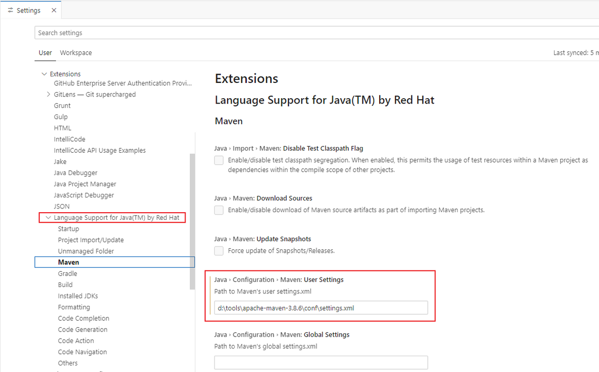Open Java Project Manager settings
Image resolution: width=599 pixels, height=372 pixels.
[x=85, y=184]
